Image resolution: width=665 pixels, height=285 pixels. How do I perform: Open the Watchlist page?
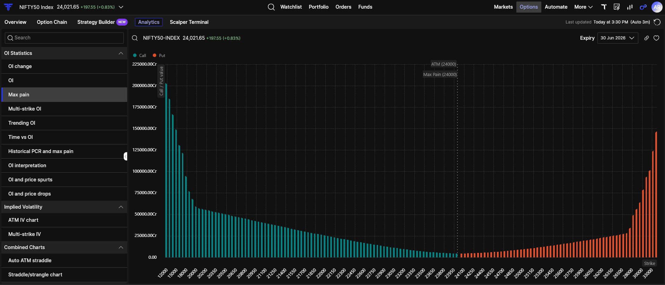(x=291, y=7)
